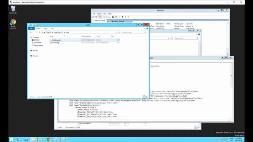Image resolution: width=253 pixels, height=142 pixels.
Task: Open the Home ribbon tab in certs window
Action: (x=38, y=28)
